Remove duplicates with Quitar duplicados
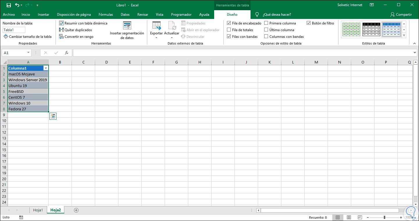The height and width of the screenshot is (221, 419). pos(75,30)
